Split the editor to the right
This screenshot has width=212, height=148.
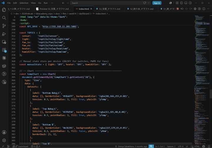(x=204, y=9)
